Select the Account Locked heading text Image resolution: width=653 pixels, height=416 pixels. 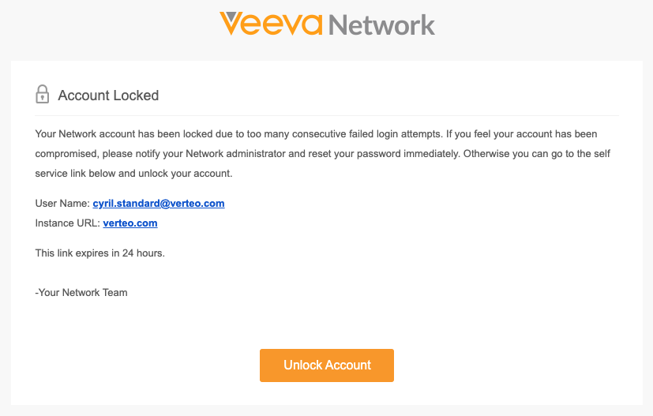tap(108, 96)
